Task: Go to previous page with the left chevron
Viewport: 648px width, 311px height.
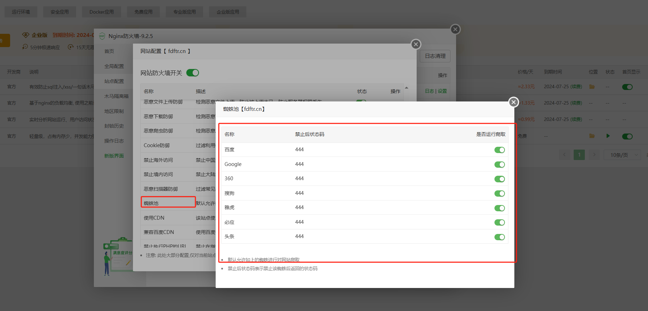Action: (x=564, y=155)
